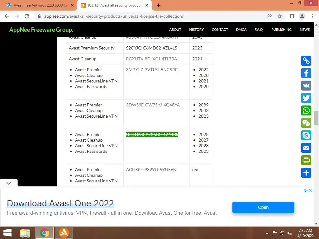Print the page with the printer icon
Viewport: 319px width, 239px height.
coord(306,160)
